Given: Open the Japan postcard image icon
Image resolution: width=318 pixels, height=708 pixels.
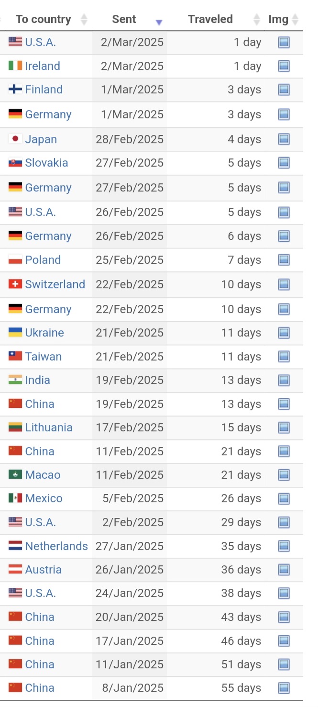Looking at the screenshot, I should click(284, 139).
